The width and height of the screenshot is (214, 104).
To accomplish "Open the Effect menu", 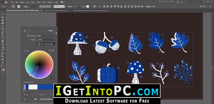I will click(x=39, y=2).
